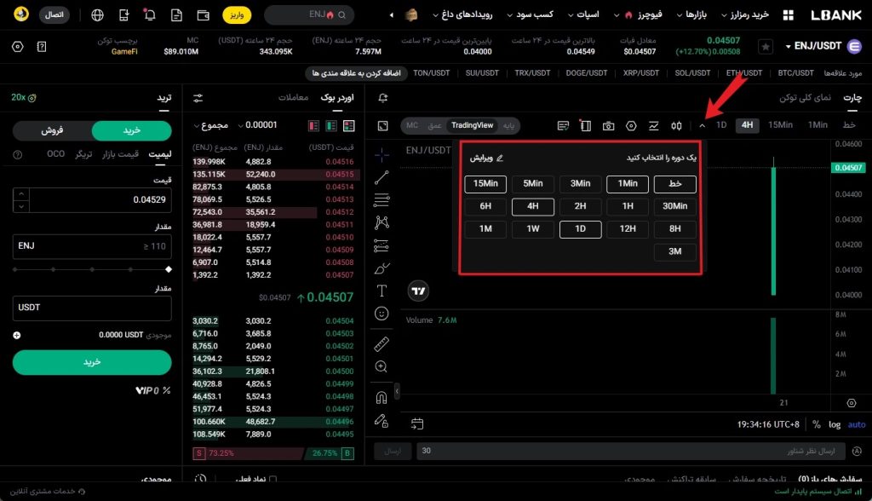Toggle magnet mode on chart
The image size is (872, 501).
pos(381,397)
